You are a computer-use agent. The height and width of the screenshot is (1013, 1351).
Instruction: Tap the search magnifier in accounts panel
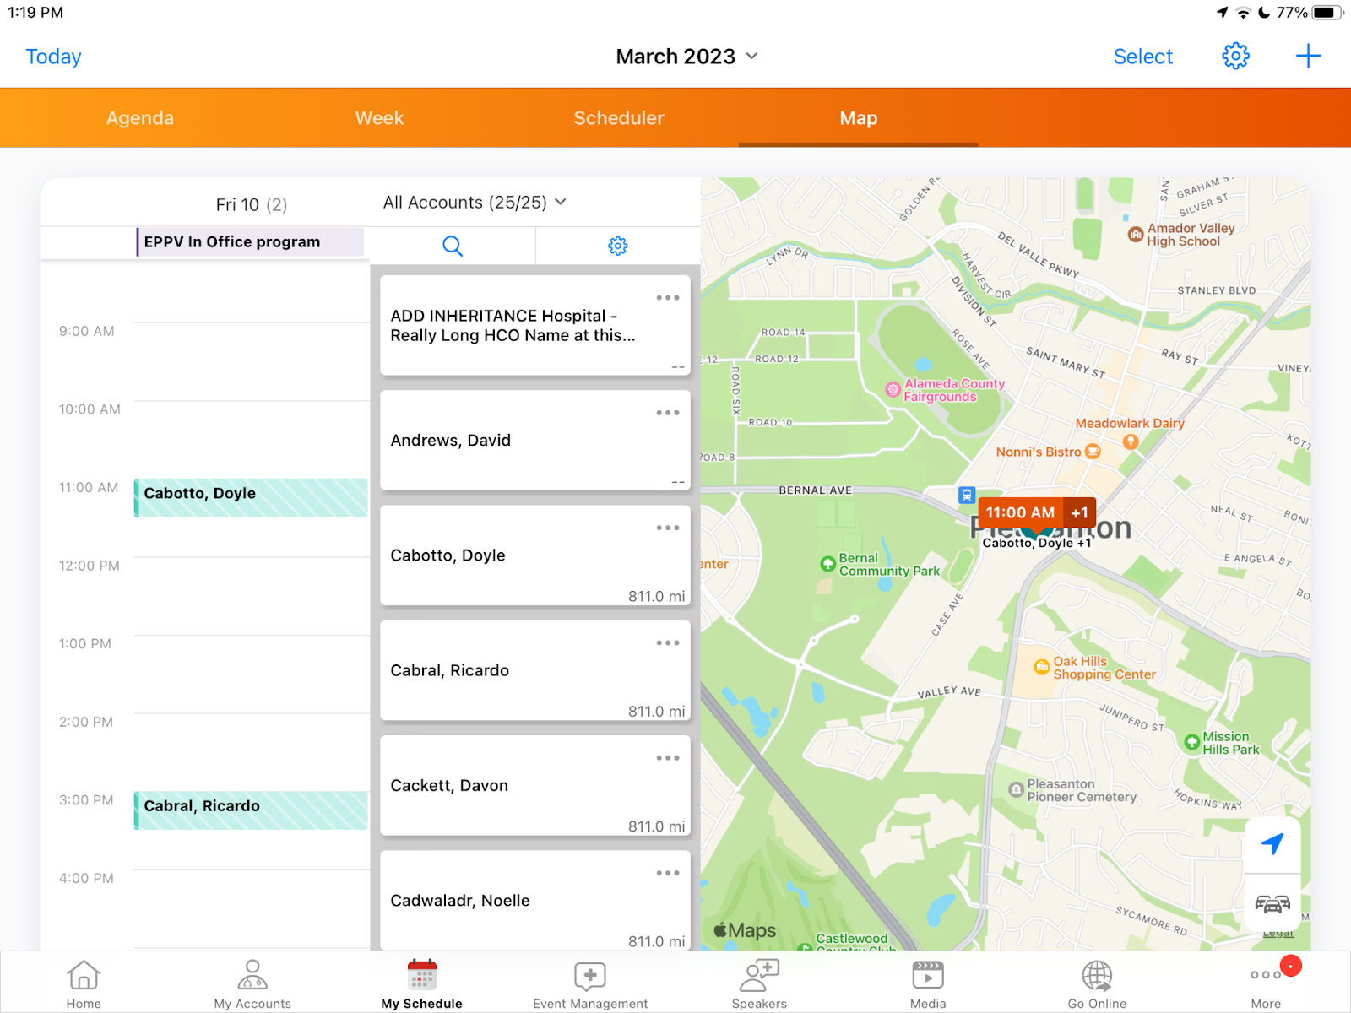click(x=453, y=246)
